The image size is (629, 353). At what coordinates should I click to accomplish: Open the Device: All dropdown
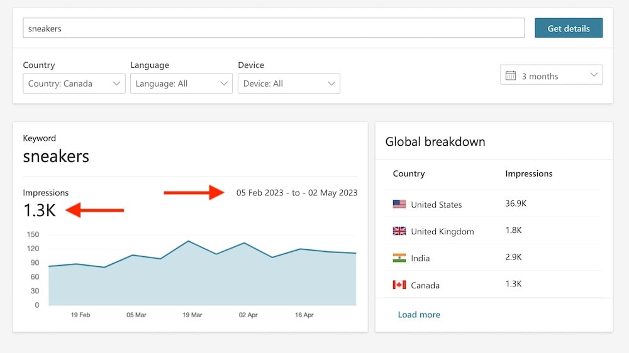(289, 84)
